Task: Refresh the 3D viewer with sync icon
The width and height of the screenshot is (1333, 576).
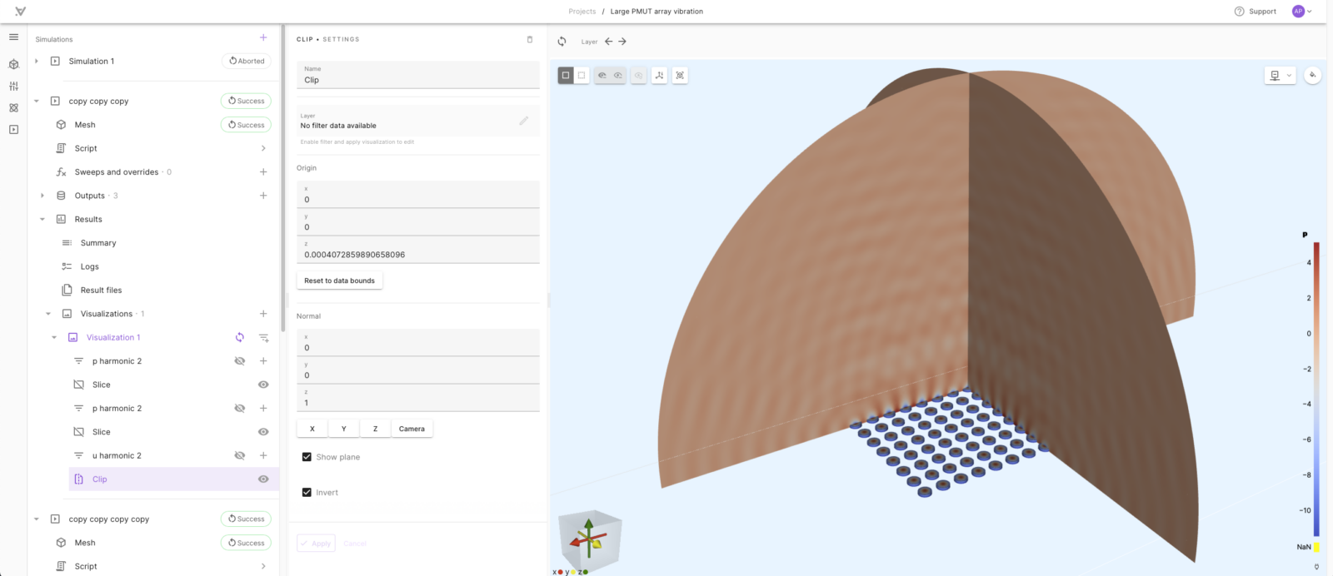Action: coord(562,42)
